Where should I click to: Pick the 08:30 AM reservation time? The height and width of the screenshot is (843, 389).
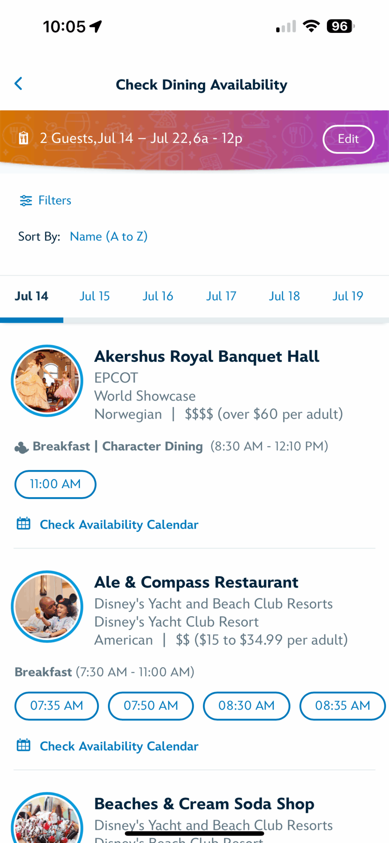pos(246,706)
